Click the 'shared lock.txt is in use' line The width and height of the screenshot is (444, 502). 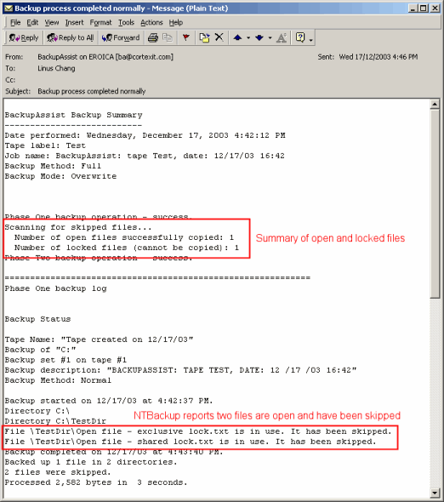[191, 442]
